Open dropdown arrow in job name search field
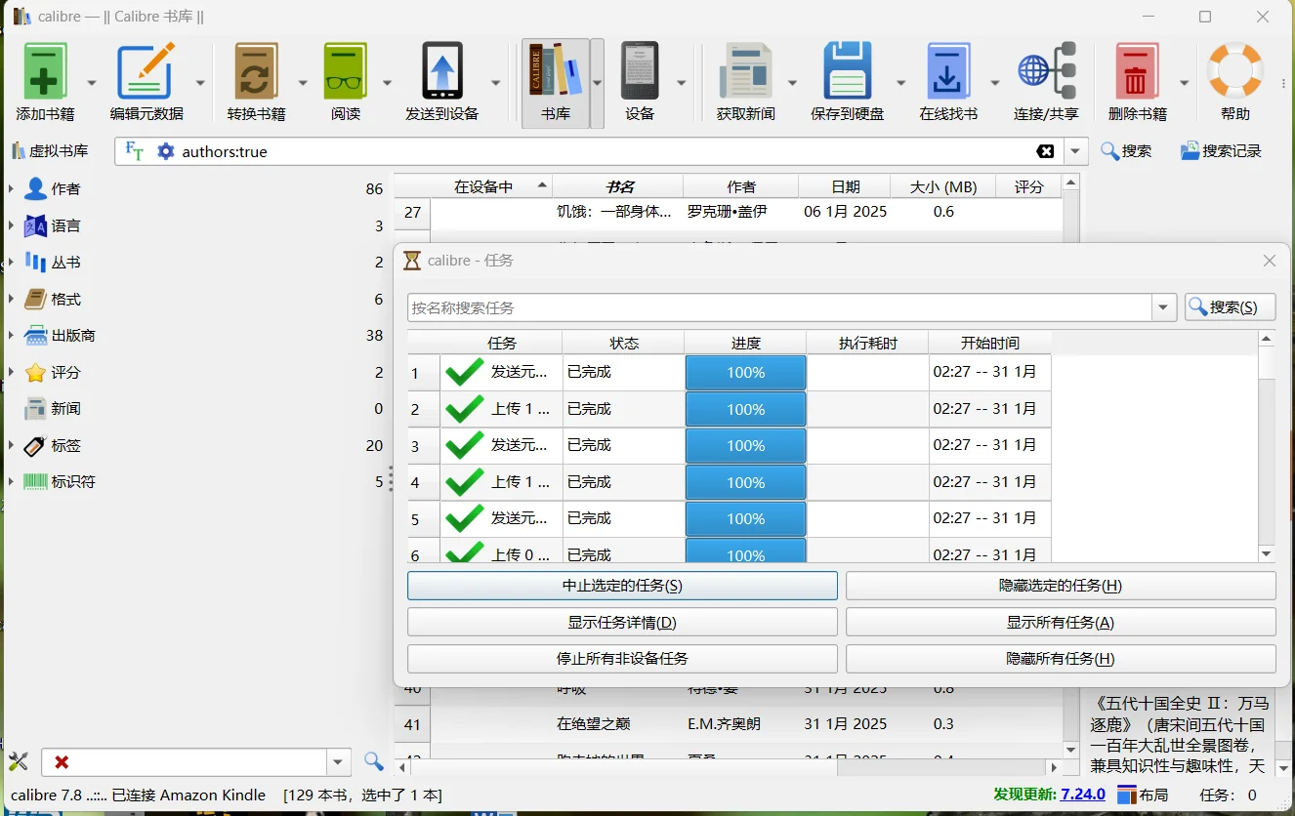Screen dimensions: 1295x816 pos(1163,307)
